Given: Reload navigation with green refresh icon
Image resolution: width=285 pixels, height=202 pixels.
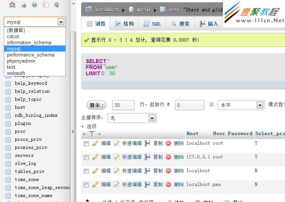Looking at the screenshot, I should pos(57,5).
